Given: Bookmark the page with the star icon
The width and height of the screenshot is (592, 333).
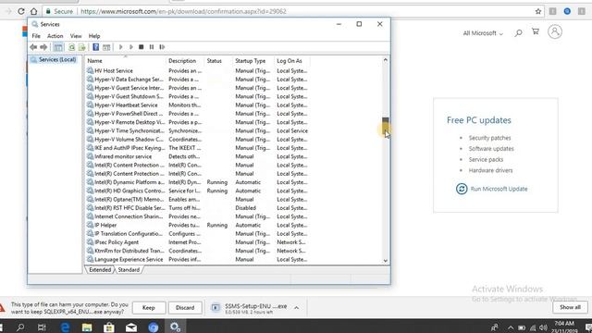Looking at the screenshot, I should 538,11.
